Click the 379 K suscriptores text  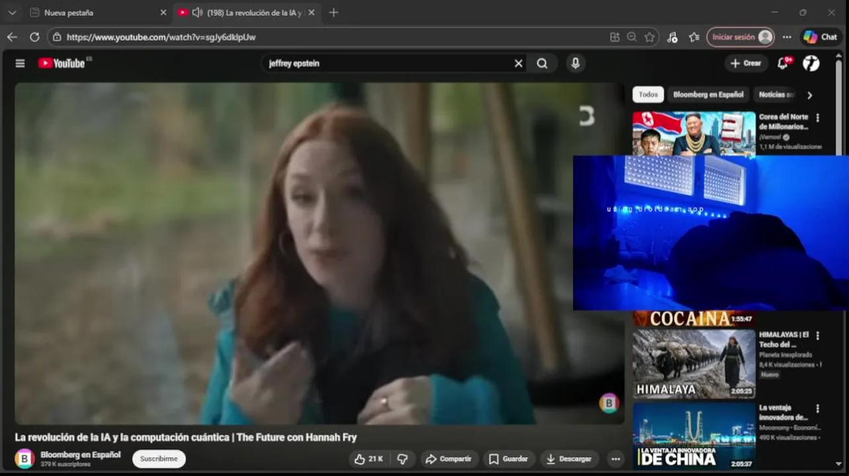(65, 465)
